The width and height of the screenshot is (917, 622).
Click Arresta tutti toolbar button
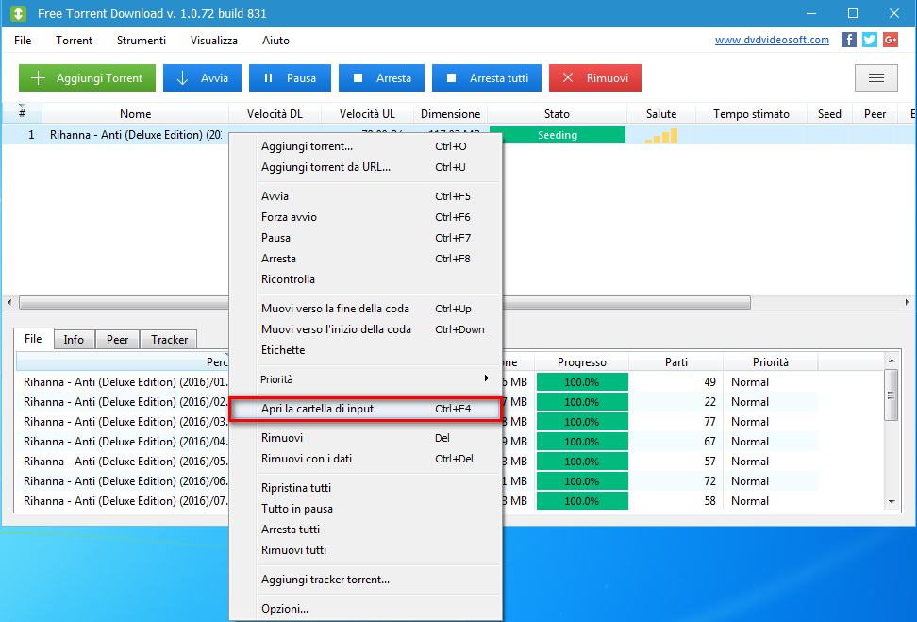point(487,77)
